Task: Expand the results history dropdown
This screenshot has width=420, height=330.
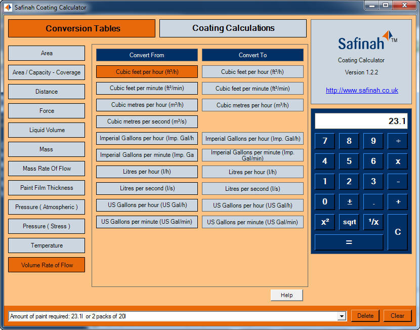Action: pos(342,315)
